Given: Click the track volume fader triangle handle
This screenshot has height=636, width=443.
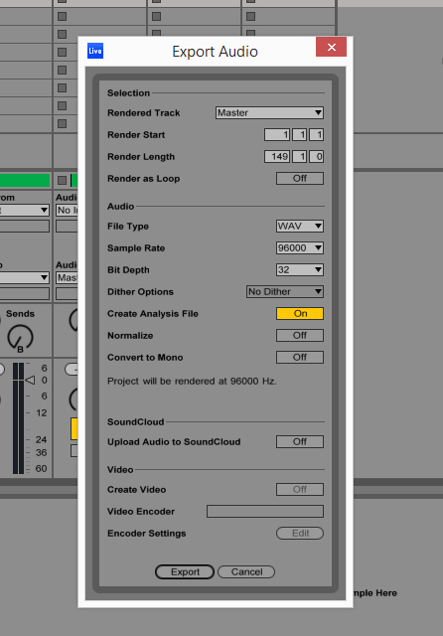Looking at the screenshot, I should 31,380.
